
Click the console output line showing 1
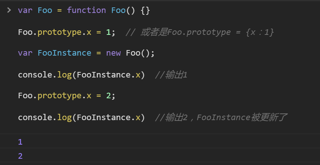[x=20, y=142]
